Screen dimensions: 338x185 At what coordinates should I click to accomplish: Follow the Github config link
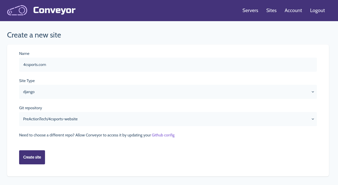tap(163, 135)
